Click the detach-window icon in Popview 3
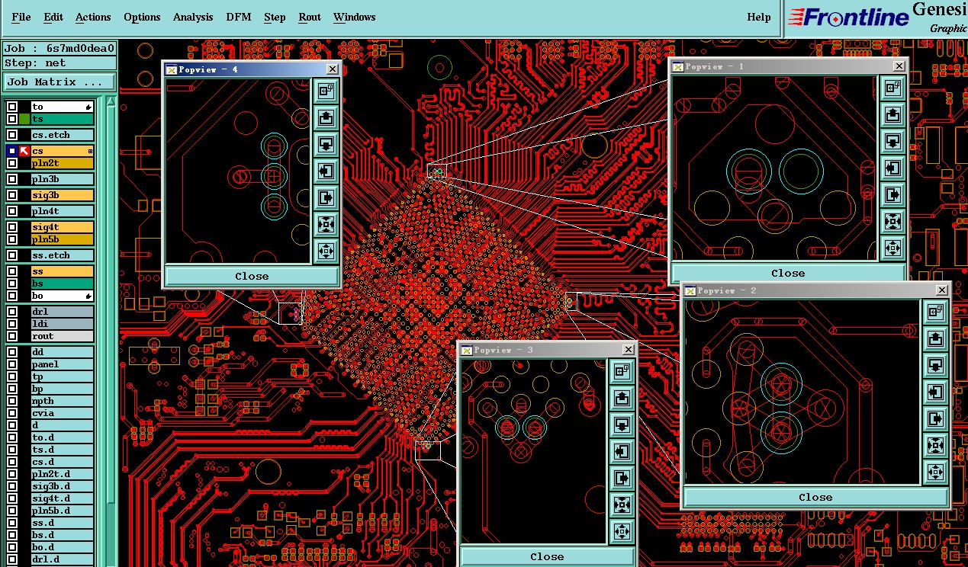 [622, 372]
